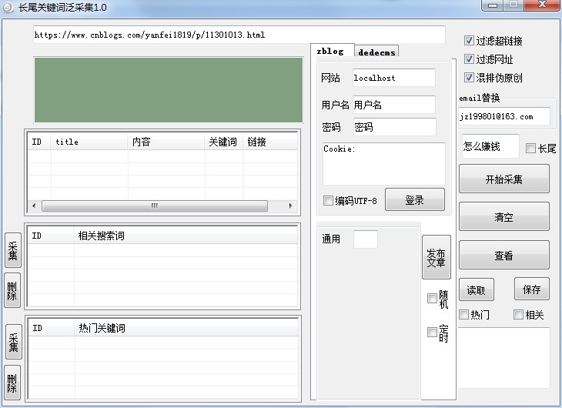Viewport: 562px width, 408px height.
Task: Click the 密码 input field
Action: coord(395,127)
